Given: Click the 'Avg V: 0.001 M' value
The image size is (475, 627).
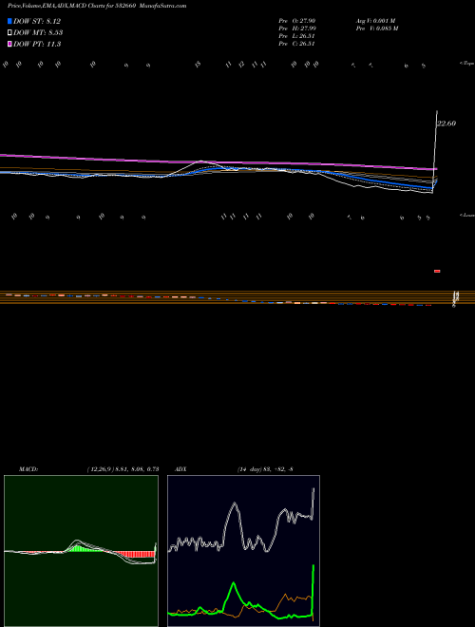Looking at the screenshot, I should [x=375, y=21].
